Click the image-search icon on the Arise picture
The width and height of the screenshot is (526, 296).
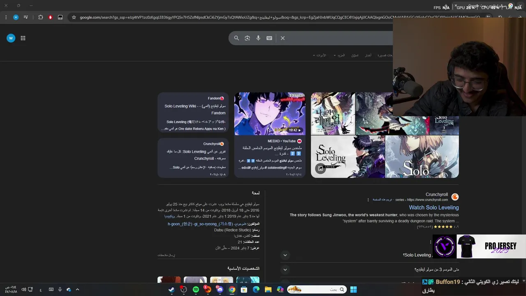[321, 169]
